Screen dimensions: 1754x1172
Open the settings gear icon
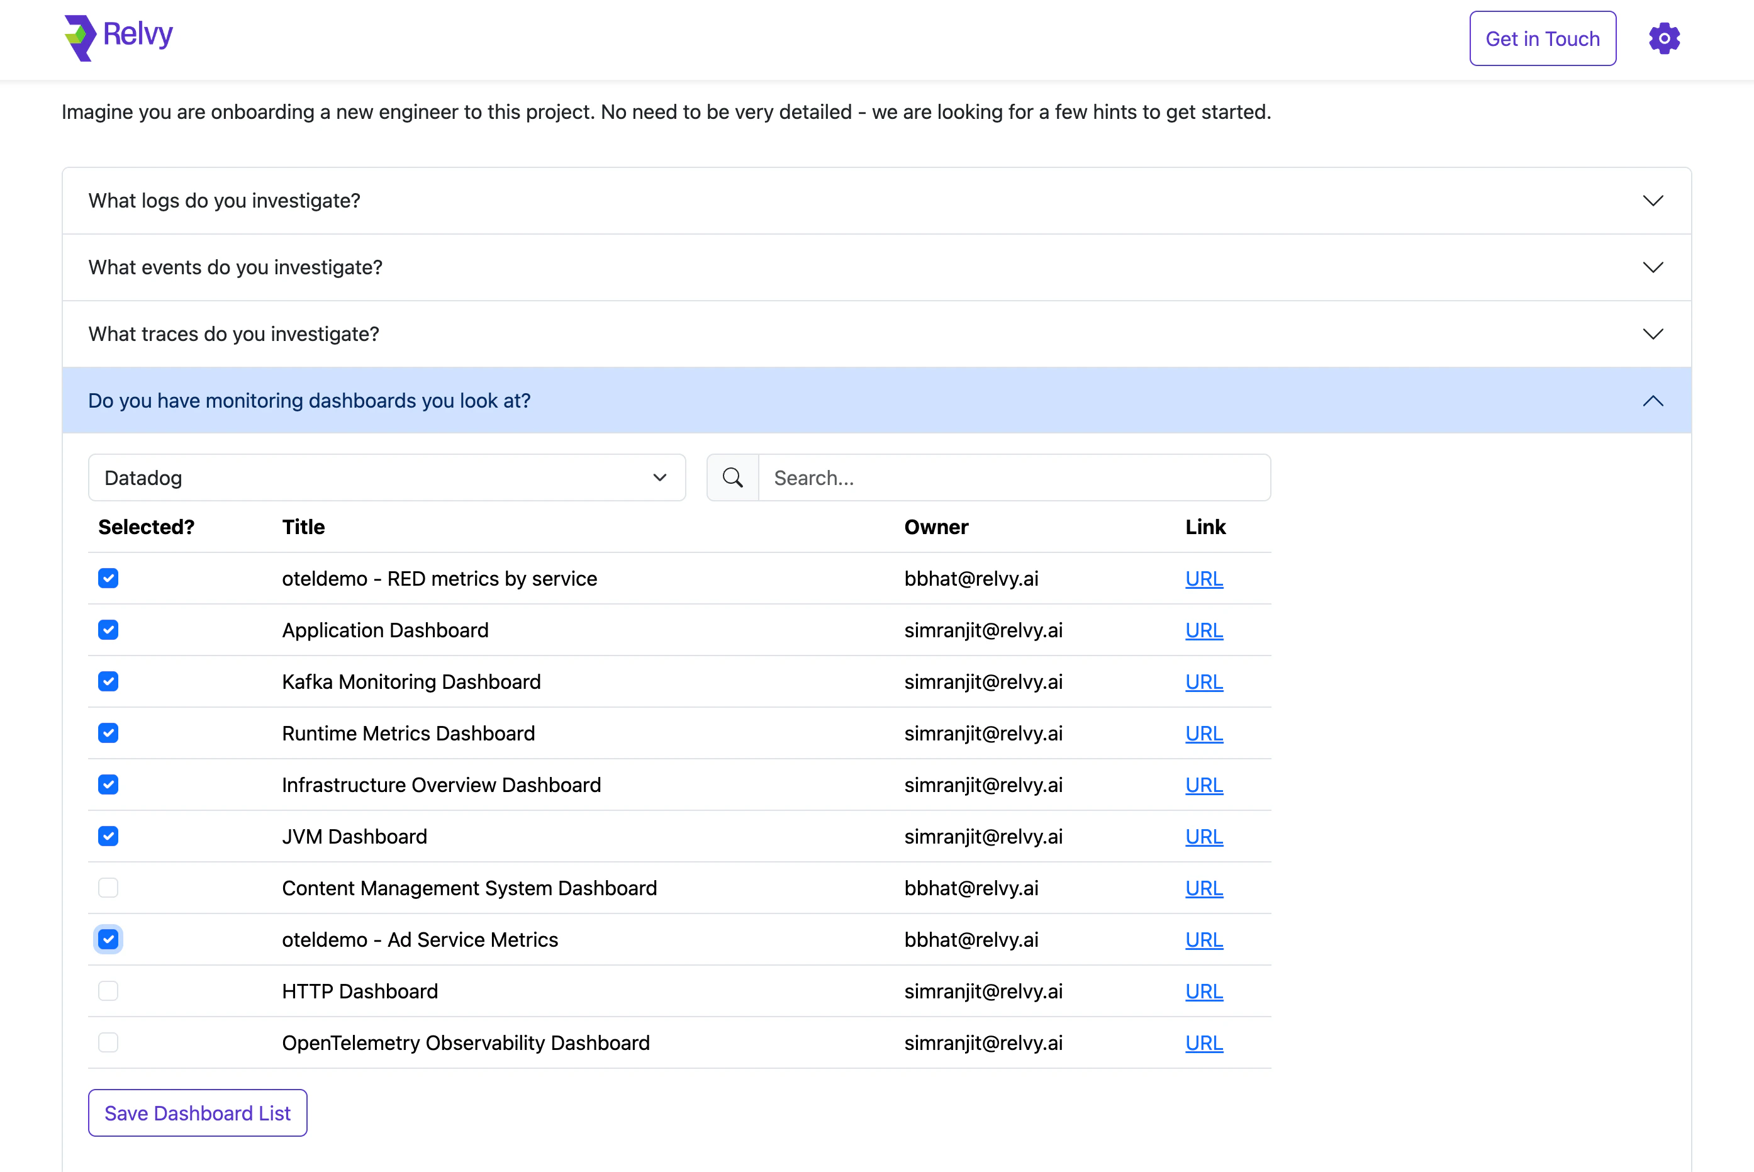coord(1663,37)
